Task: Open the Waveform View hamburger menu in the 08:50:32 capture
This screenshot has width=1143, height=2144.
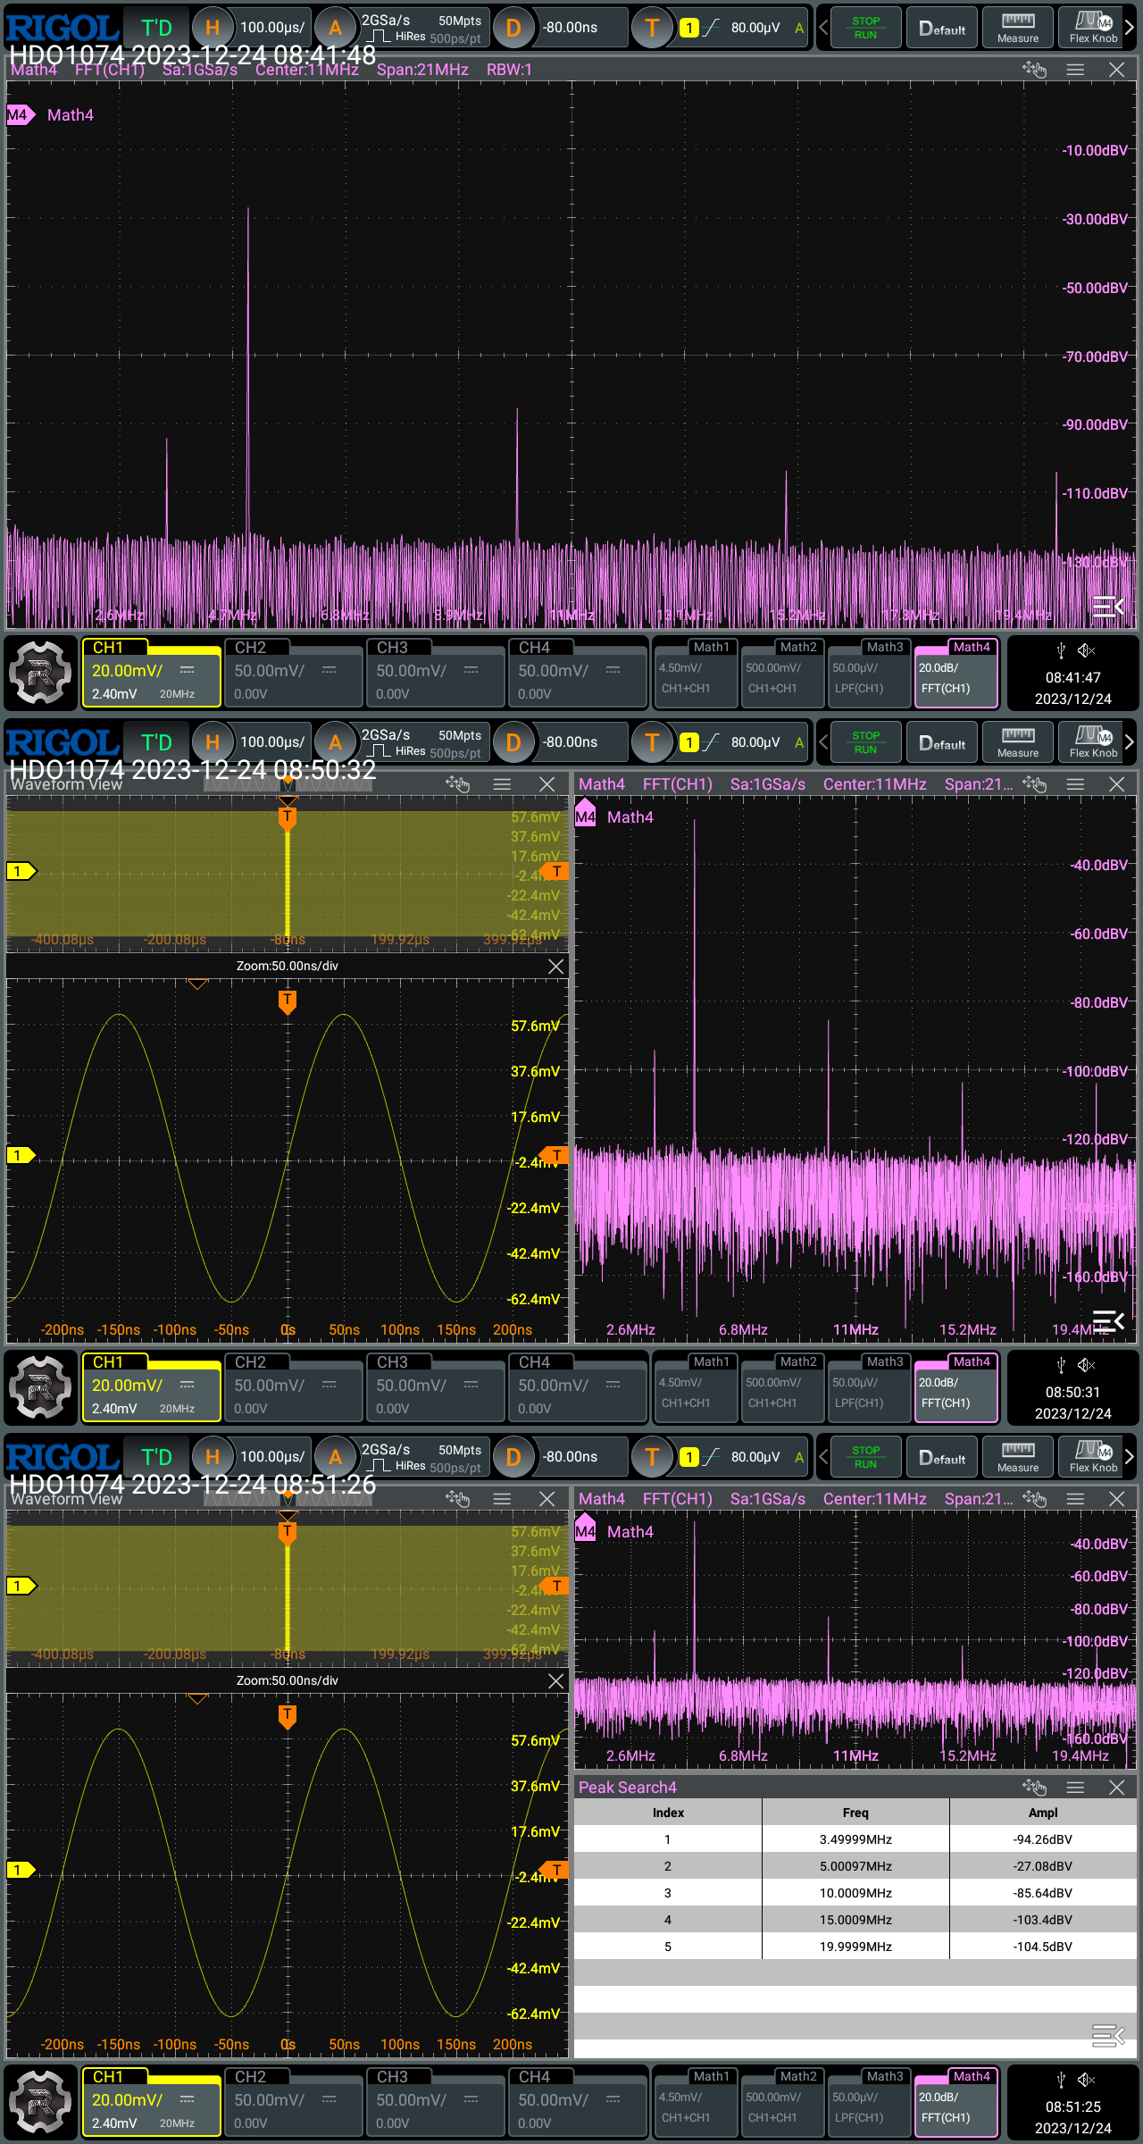Action: tap(502, 784)
